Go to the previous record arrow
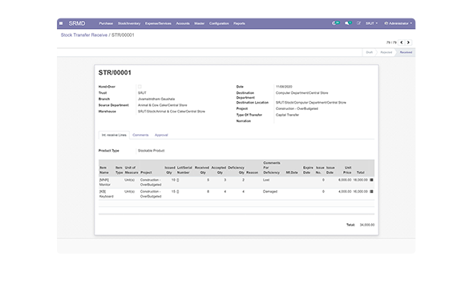 (402, 43)
